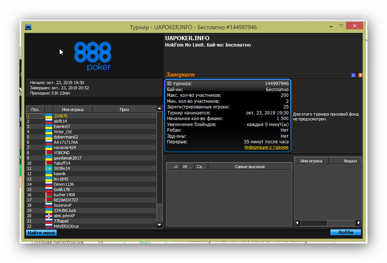387x263 pixels.
Task: Select the player name "alek.johnXP"
Action: pyautogui.click(x=64, y=216)
